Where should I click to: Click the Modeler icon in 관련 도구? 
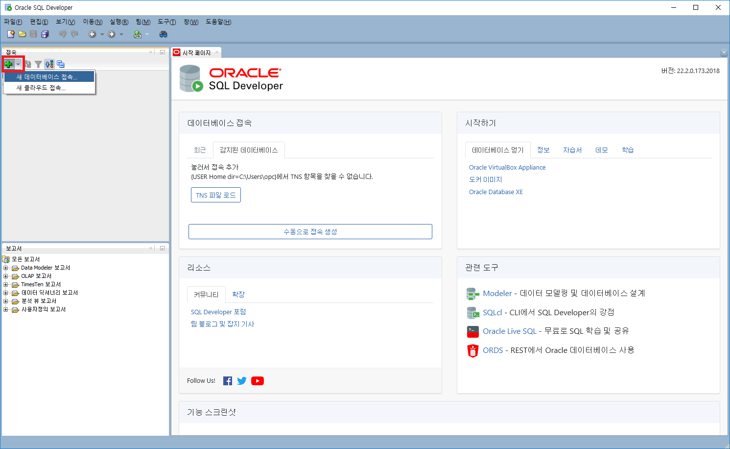pos(472,294)
